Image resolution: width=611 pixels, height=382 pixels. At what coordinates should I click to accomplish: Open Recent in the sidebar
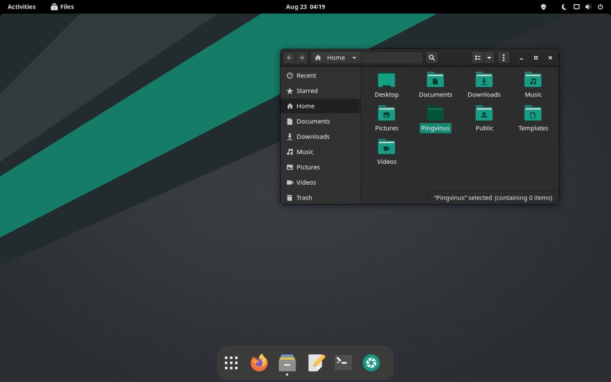(x=320, y=75)
